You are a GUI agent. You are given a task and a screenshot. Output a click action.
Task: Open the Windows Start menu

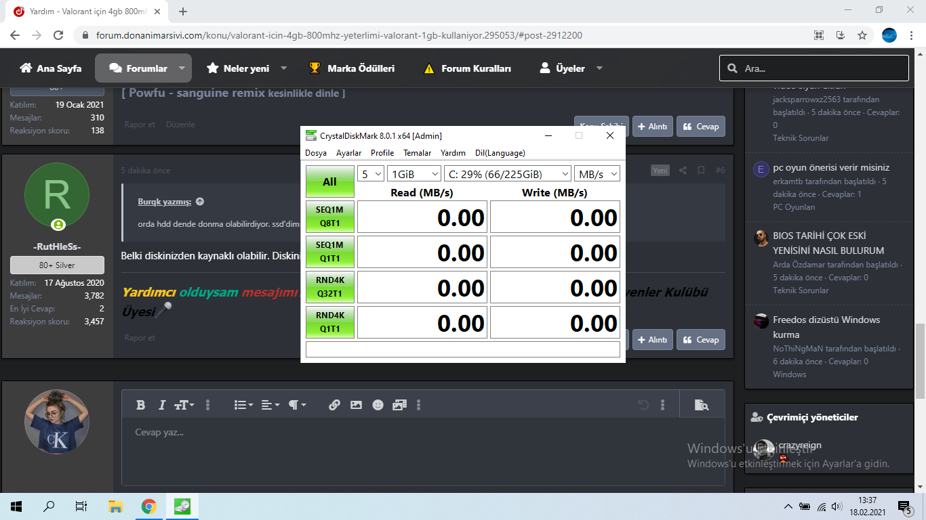click(16, 506)
